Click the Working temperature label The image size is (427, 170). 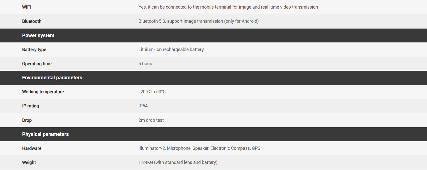[x=43, y=92]
